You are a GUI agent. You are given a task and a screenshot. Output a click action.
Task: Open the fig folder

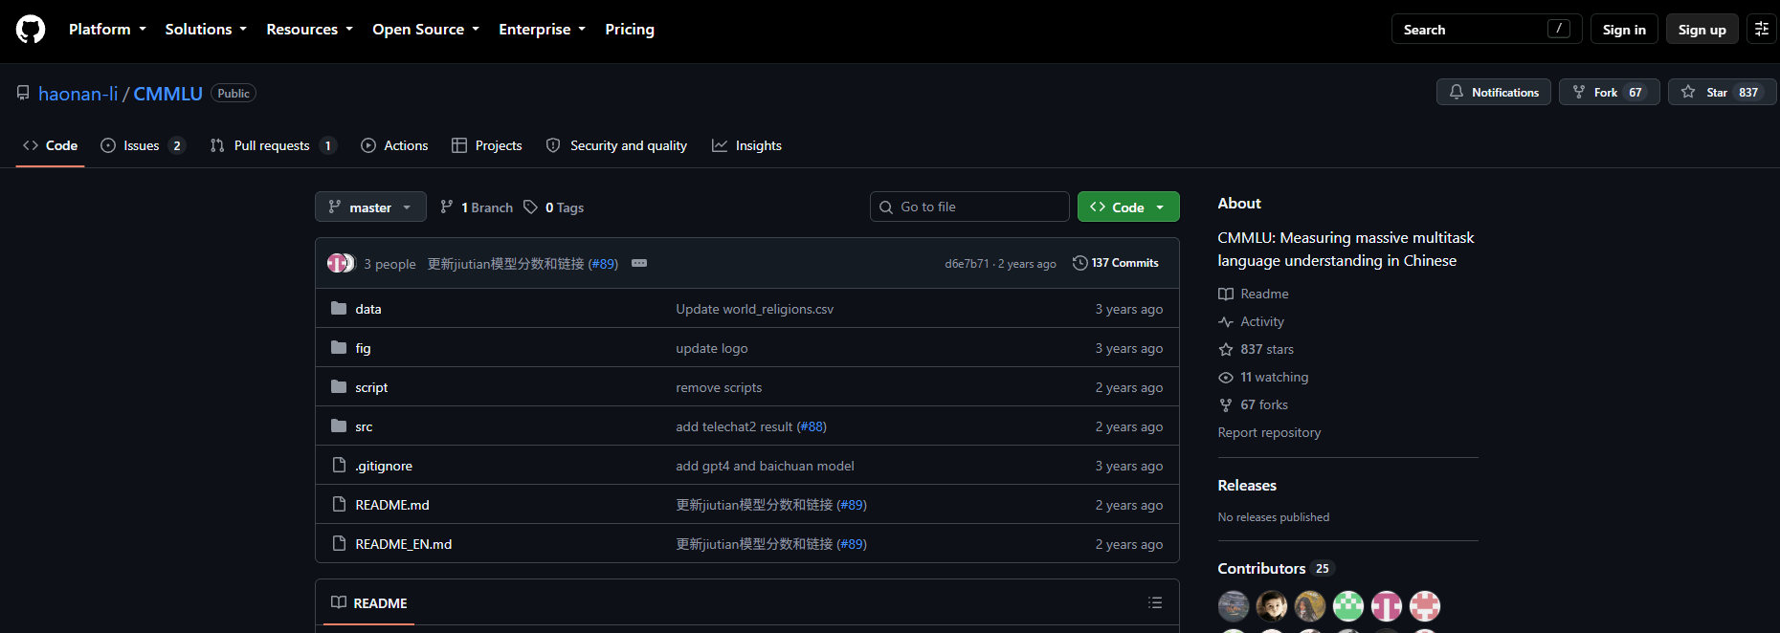pos(363,348)
